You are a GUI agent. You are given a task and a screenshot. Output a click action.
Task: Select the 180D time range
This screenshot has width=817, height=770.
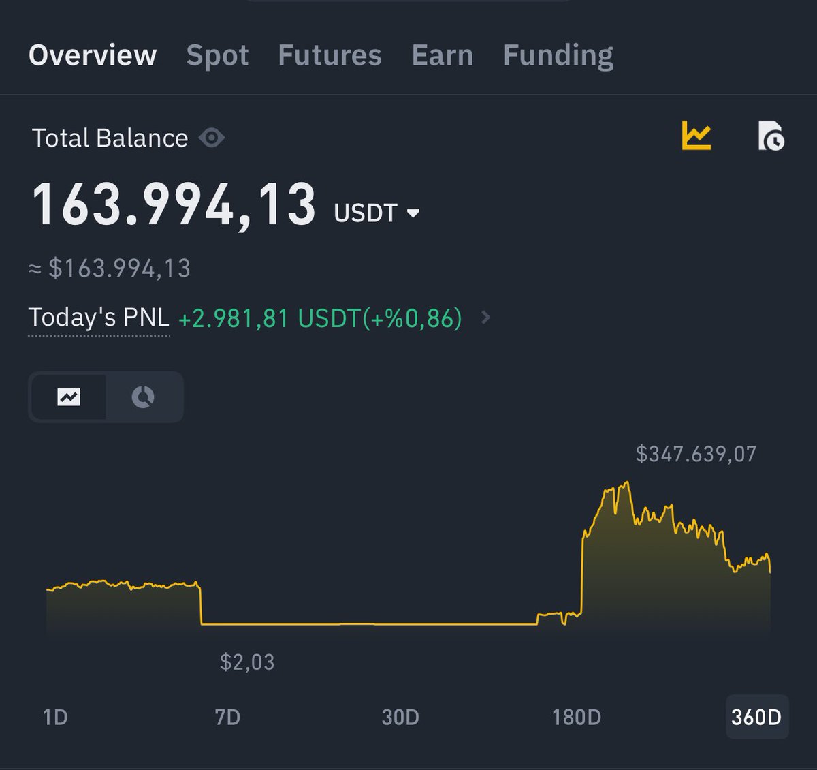click(x=575, y=717)
